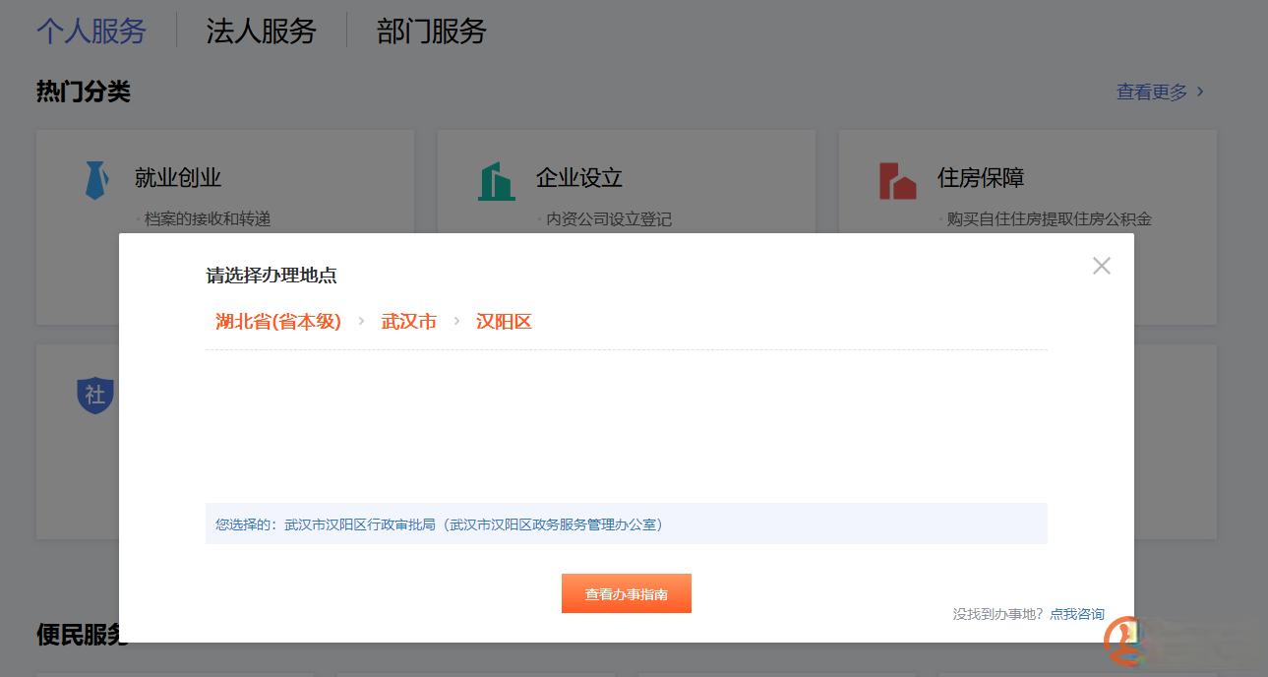Open the 企业设立 category title

pos(579,178)
